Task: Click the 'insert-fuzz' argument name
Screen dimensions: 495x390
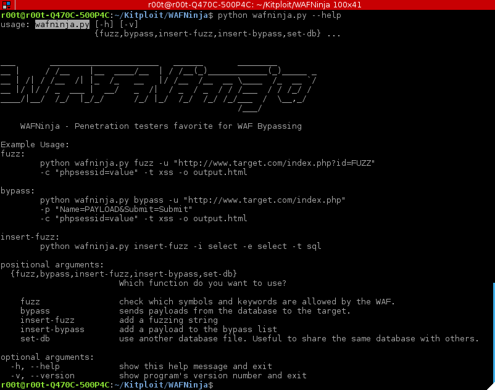Action: [48, 320]
